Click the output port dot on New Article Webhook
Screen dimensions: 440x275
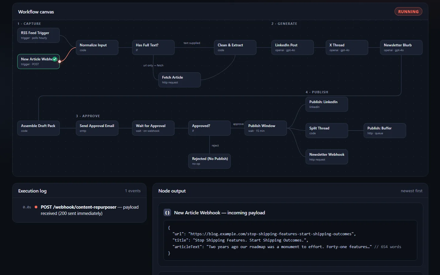60,62
